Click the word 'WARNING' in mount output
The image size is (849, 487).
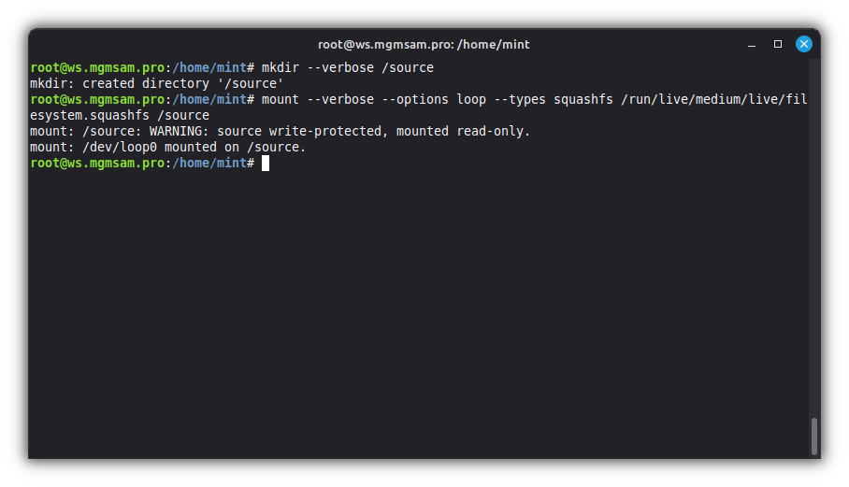180,131
